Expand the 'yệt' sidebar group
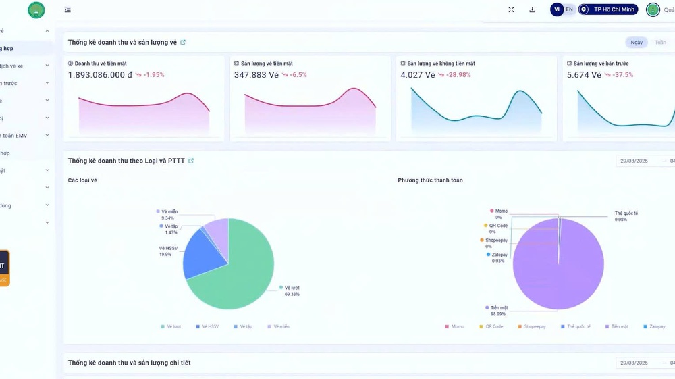This screenshot has width=675, height=379. pyautogui.click(x=47, y=170)
